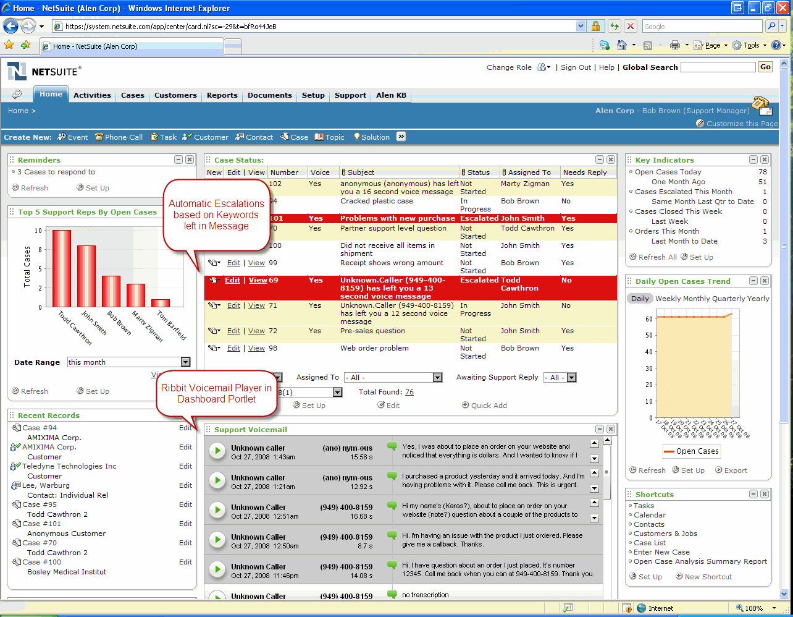Click View link for case 71

[x=256, y=305]
